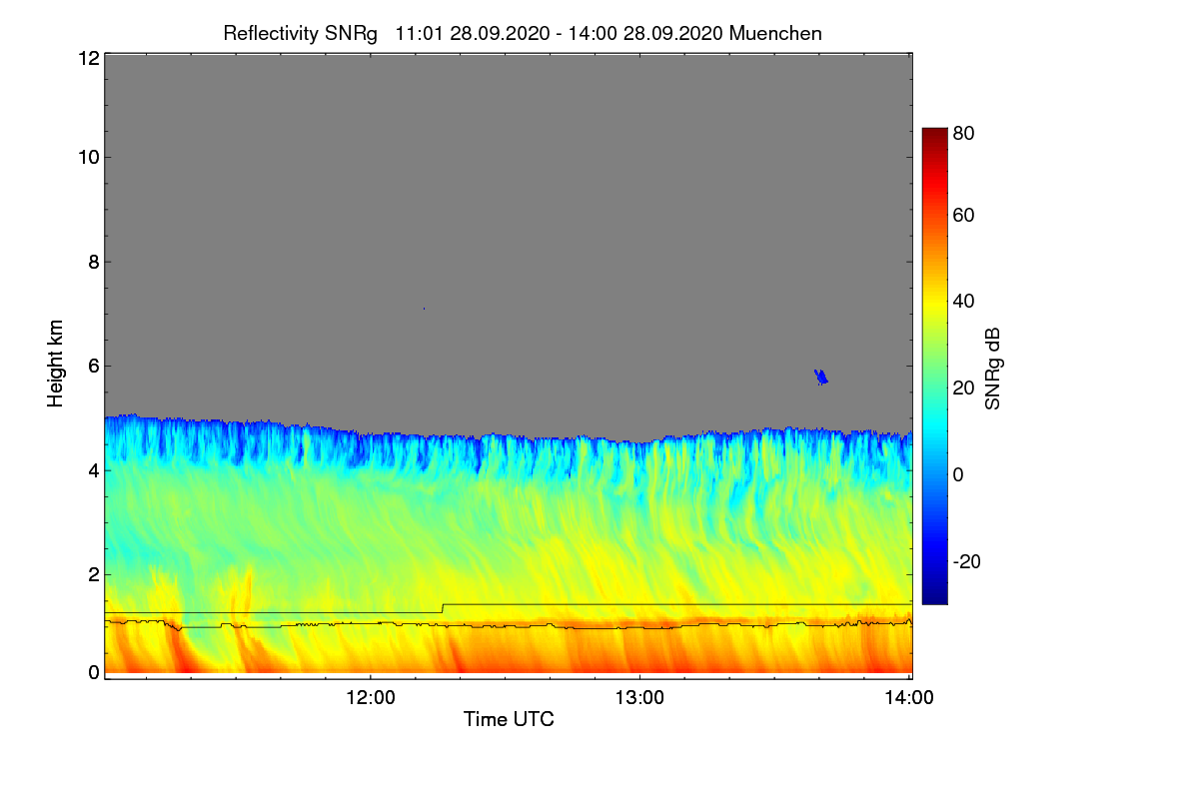The width and height of the screenshot is (1199, 799).
Task: Click the height tick label 4
Action: coord(92,469)
